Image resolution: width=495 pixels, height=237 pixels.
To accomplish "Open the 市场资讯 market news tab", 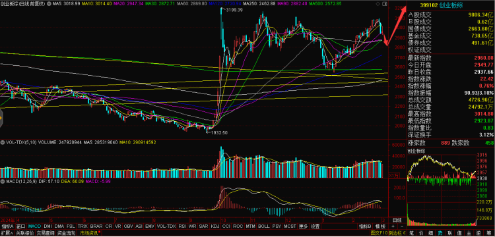I will click(89, 233).
